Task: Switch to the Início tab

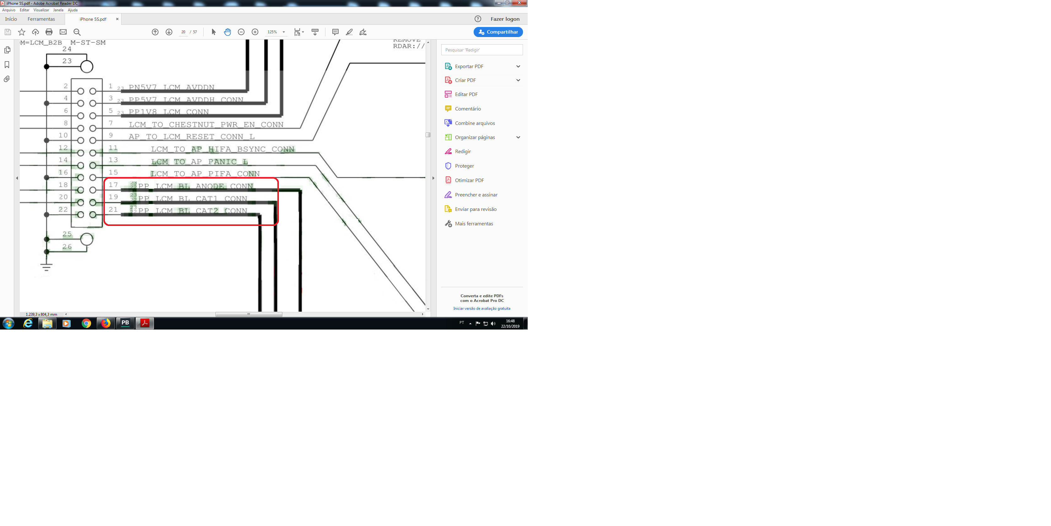Action: 11,19
